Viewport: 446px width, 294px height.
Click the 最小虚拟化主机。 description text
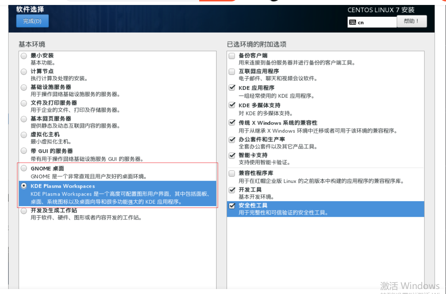51,142
